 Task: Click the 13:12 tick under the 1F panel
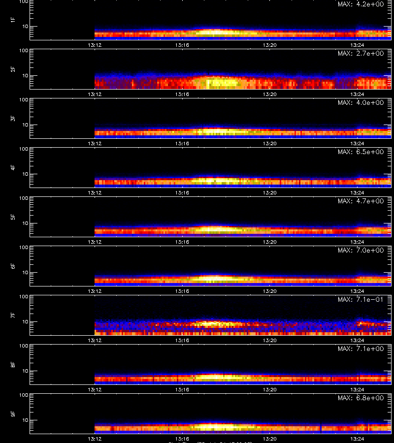click(95, 45)
